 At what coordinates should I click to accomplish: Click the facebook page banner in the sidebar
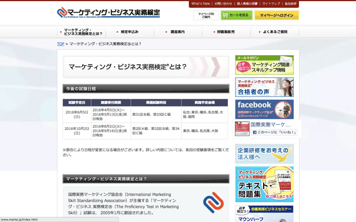[264, 109]
